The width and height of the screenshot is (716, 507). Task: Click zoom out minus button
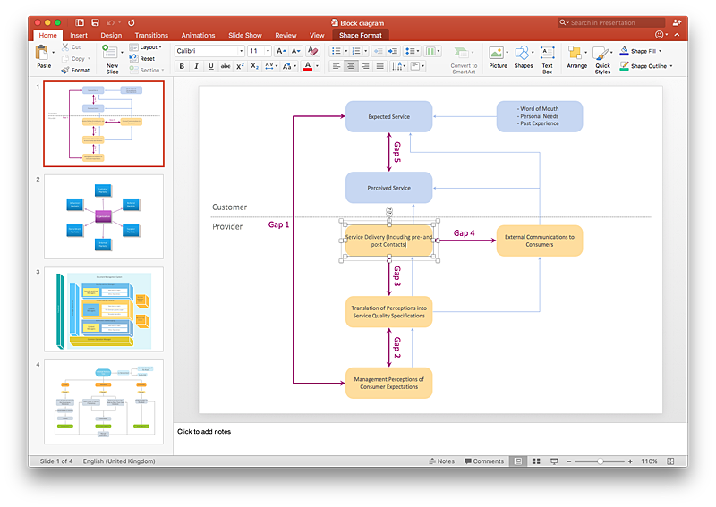(x=569, y=461)
